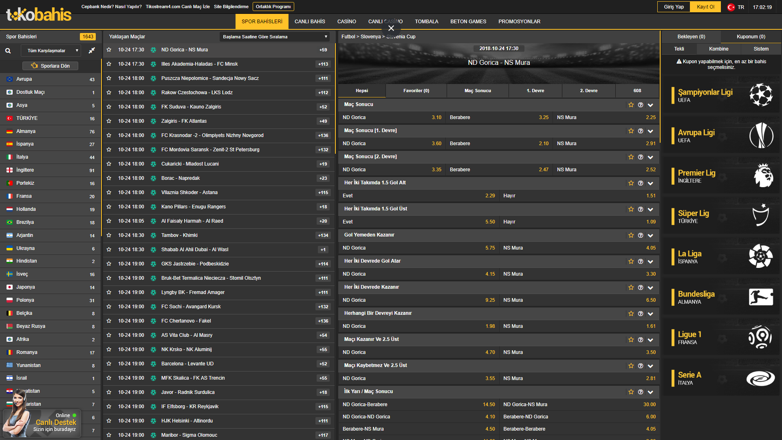Screen dimensions: 782x440
Task: Favorite the ND Gorica - NS Mura match star
Action: point(109,50)
